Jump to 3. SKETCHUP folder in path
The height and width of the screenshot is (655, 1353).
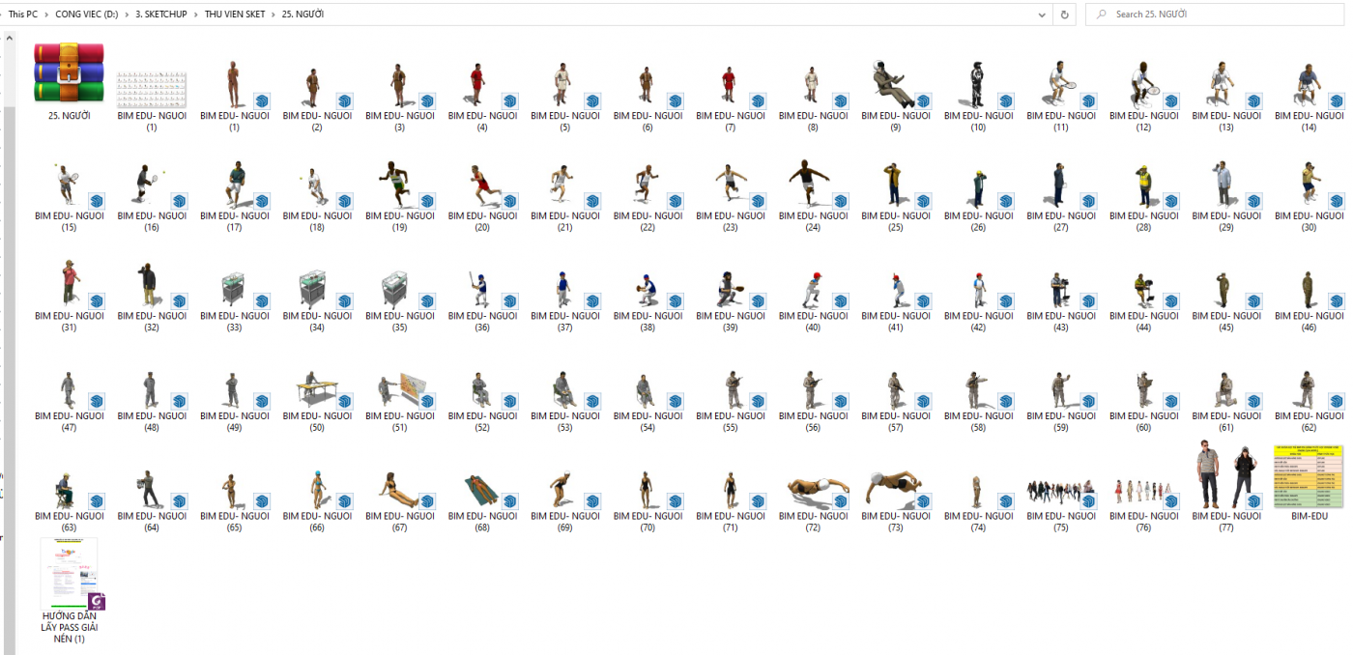161,14
